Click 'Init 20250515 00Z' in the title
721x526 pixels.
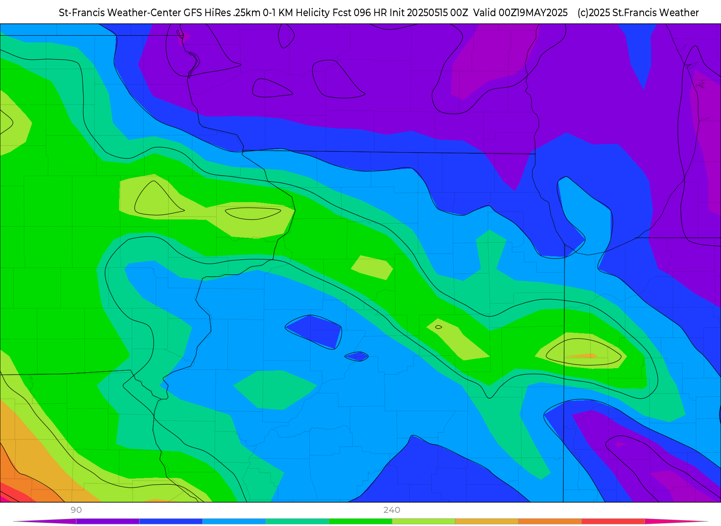(x=429, y=13)
